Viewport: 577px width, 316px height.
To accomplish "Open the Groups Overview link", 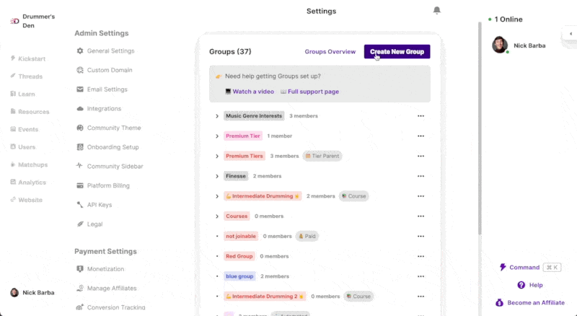I will tap(330, 51).
